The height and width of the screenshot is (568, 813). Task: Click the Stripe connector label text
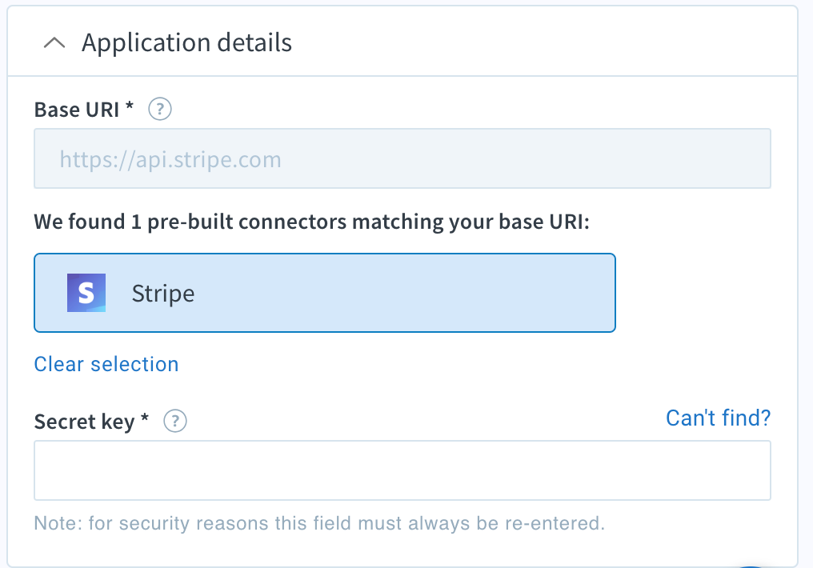(x=163, y=293)
